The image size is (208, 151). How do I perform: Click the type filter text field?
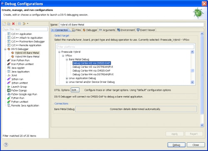(25, 29)
